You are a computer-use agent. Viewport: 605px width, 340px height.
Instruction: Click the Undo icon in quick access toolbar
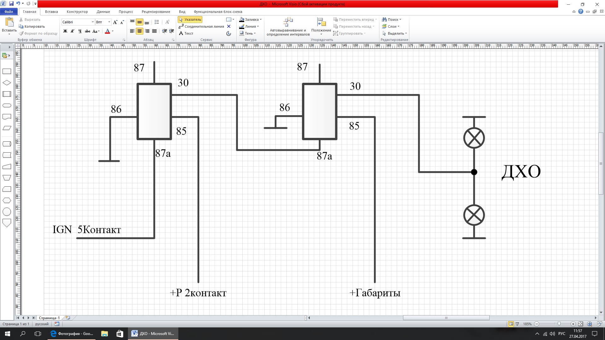click(18, 4)
